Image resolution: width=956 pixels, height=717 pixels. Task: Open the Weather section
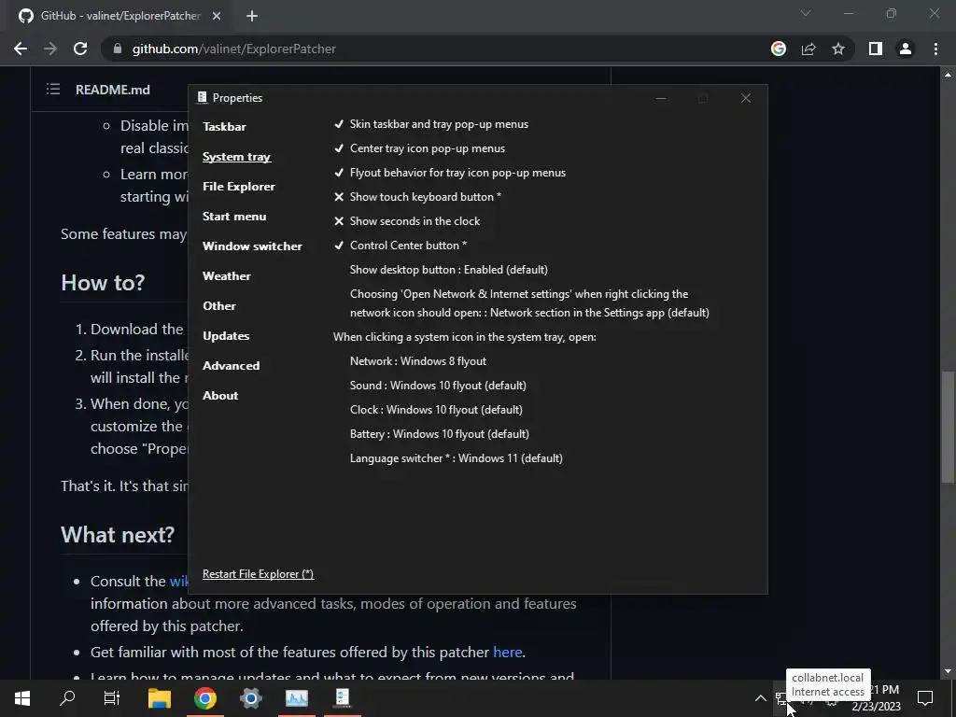(227, 276)
